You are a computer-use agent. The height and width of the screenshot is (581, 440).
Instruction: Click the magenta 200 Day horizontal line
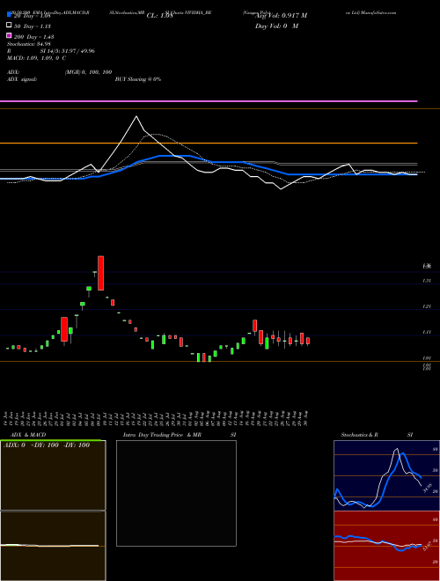[x=209, y=100]
